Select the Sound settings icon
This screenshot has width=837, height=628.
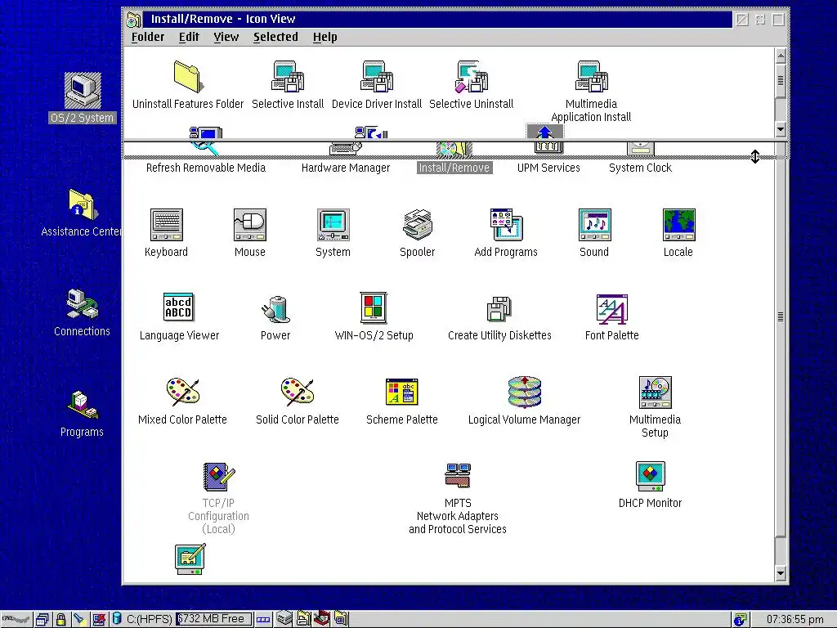click(x=595, y=224)
